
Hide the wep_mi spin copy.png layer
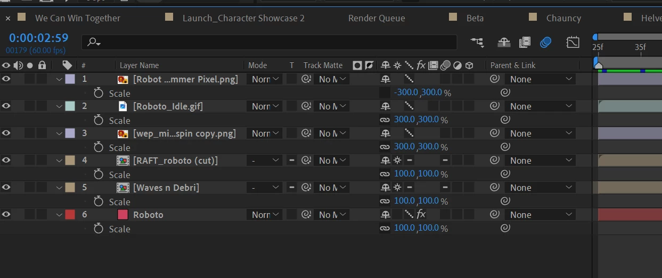[x=6, y=133]
